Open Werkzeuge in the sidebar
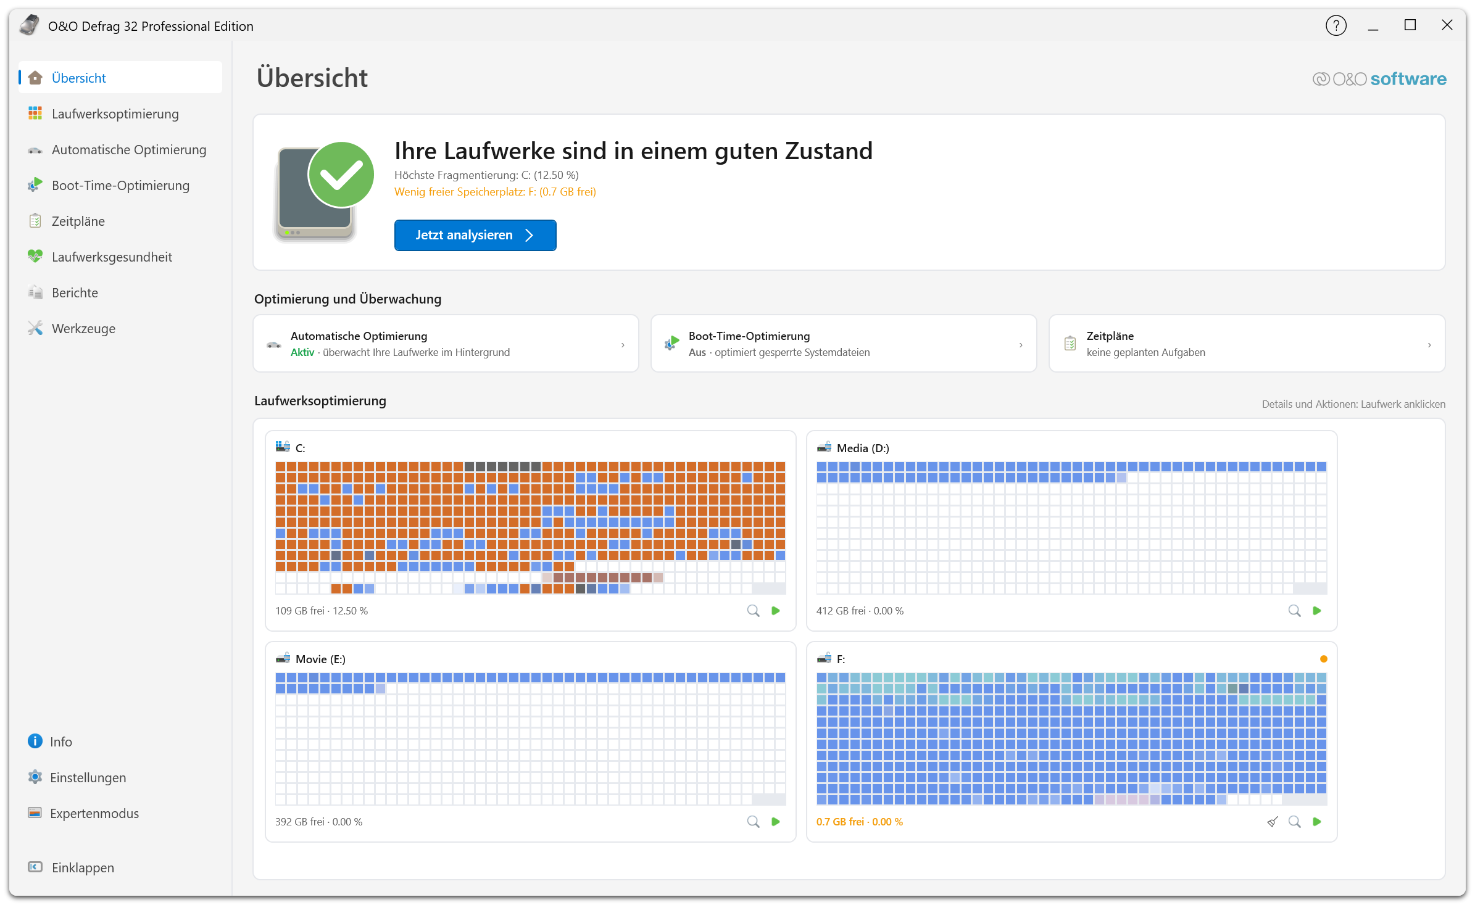 (120, 328)
